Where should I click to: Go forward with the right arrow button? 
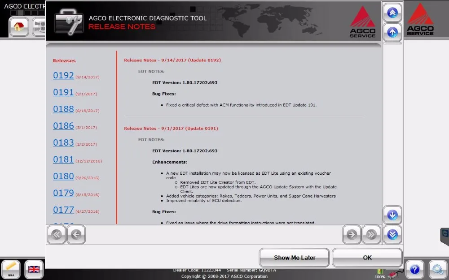click(352, 234)
